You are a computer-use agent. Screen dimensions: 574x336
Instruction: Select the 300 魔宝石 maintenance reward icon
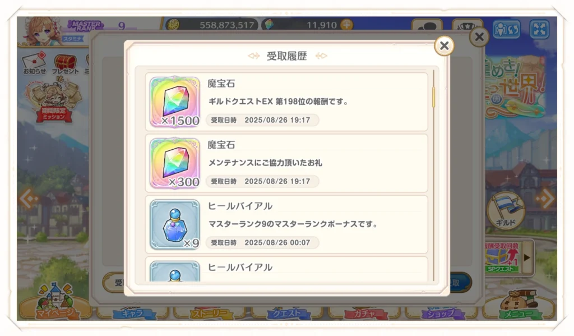click(175, 163)
